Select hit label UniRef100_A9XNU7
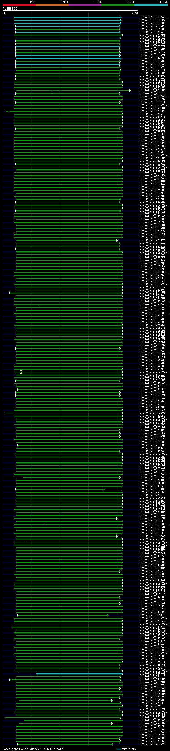The width and height of the screenshot is (170, 751). point(152,723)
